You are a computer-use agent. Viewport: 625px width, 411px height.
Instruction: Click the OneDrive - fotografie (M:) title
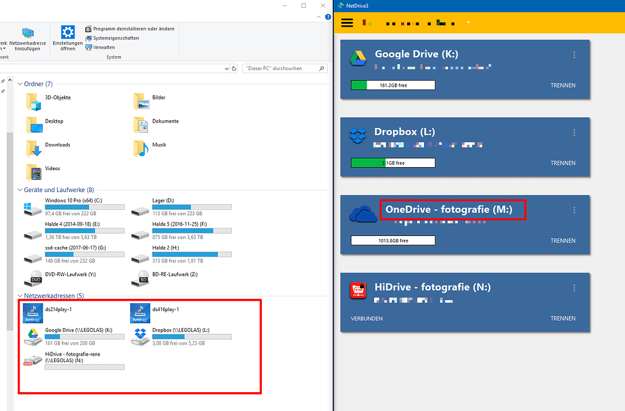449,210
